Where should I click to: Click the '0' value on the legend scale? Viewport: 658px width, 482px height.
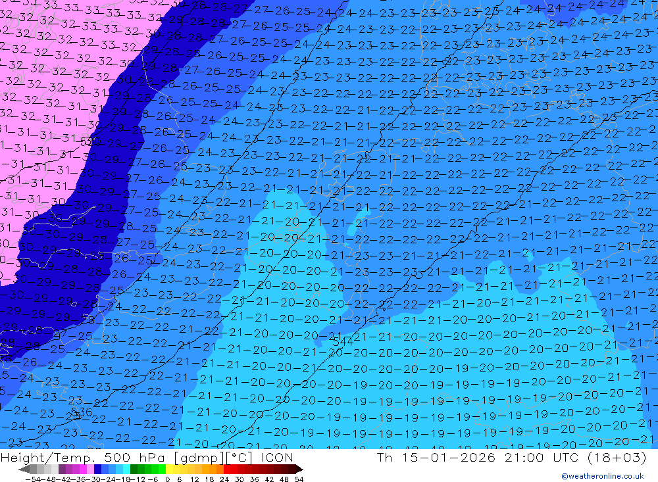[x=167, y=479]
